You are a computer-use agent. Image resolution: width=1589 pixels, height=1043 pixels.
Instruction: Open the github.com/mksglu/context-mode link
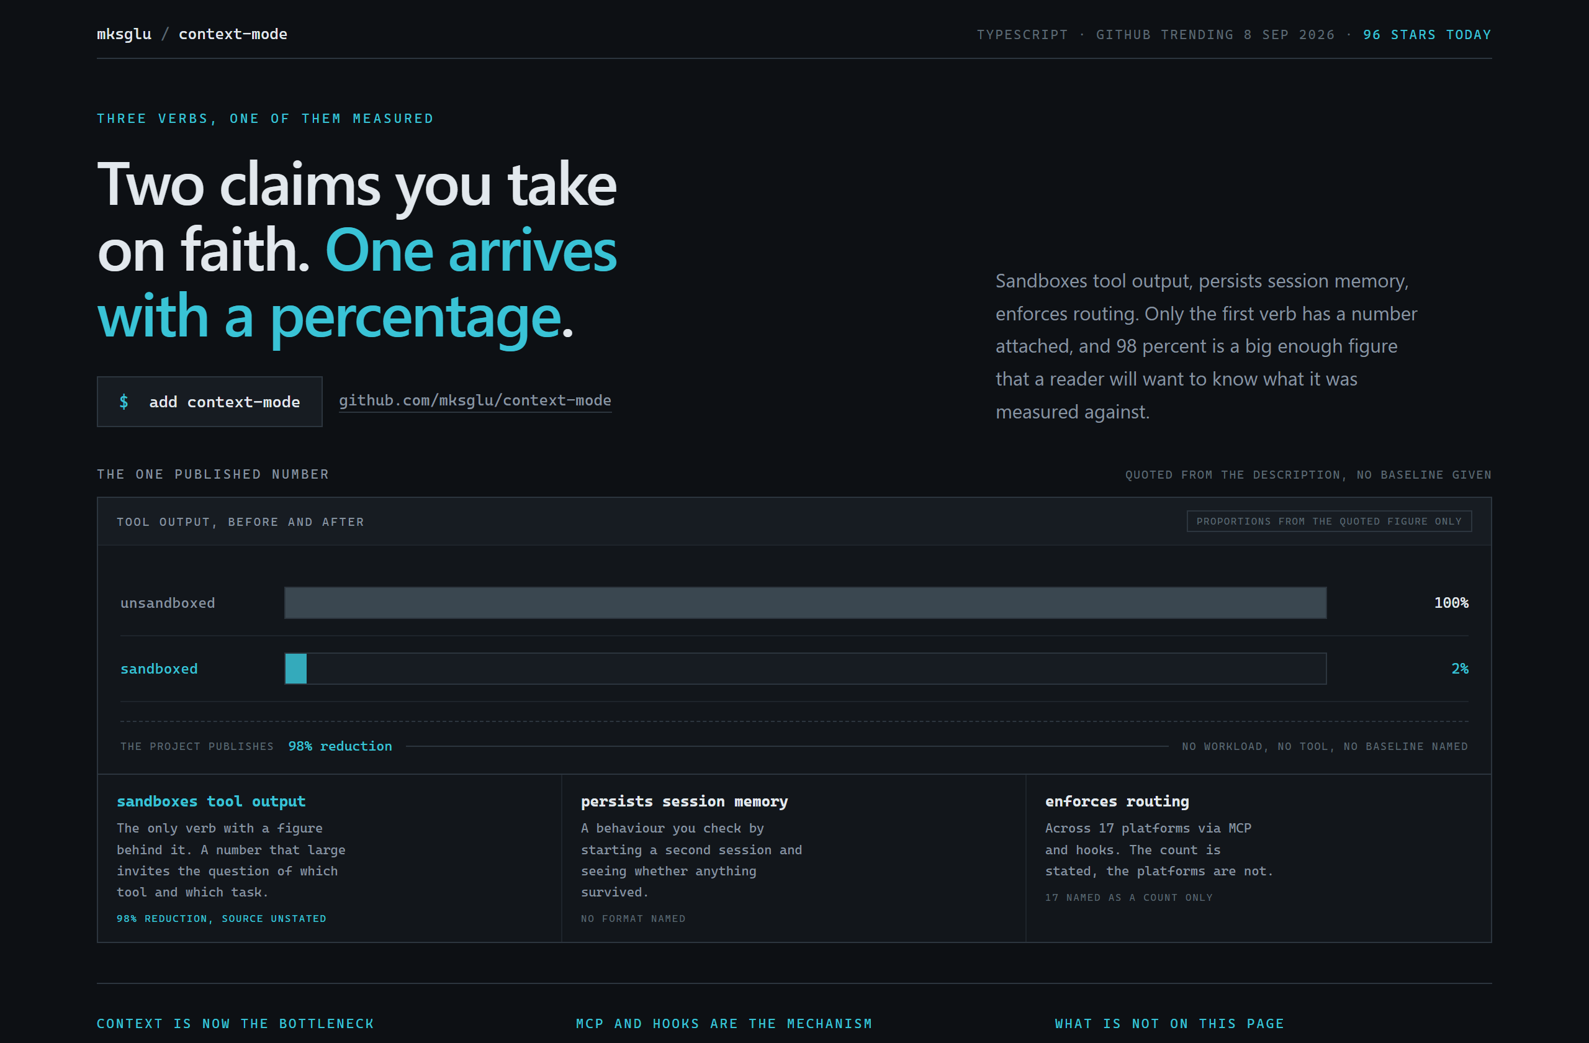click(x=475, y=400)
